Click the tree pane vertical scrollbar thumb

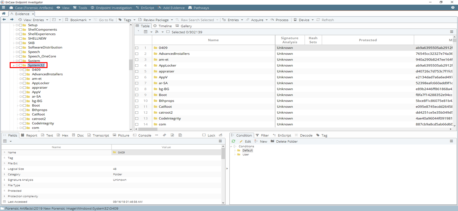point(131,65)
